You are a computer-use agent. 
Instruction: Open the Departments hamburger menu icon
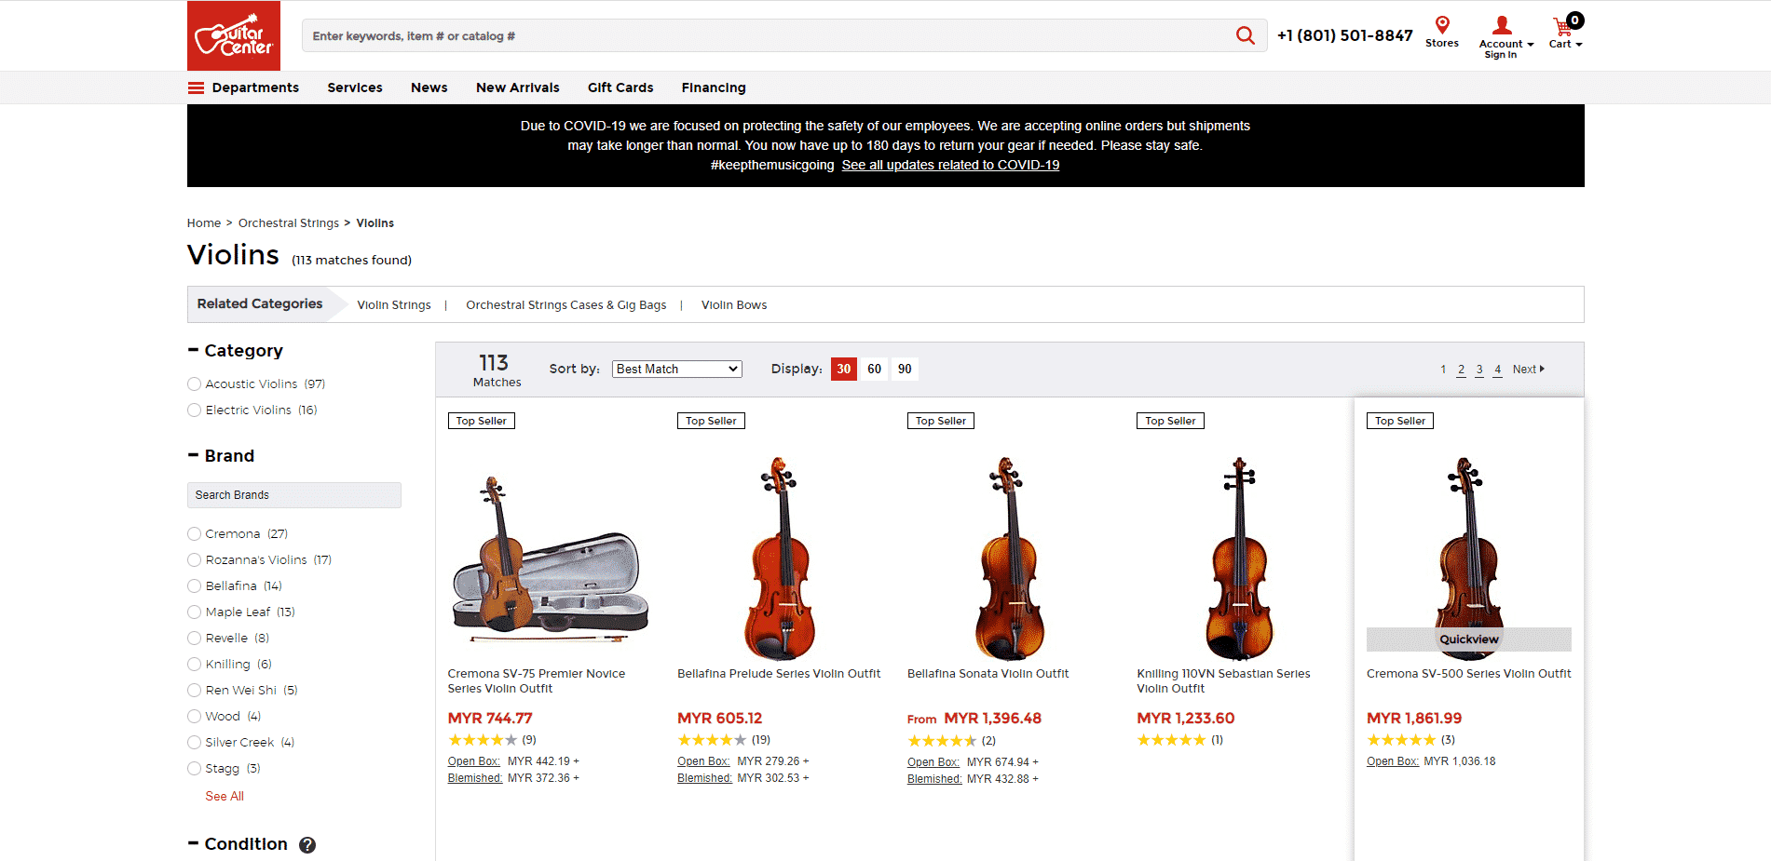pyautogui.click(x=196, y=87)
